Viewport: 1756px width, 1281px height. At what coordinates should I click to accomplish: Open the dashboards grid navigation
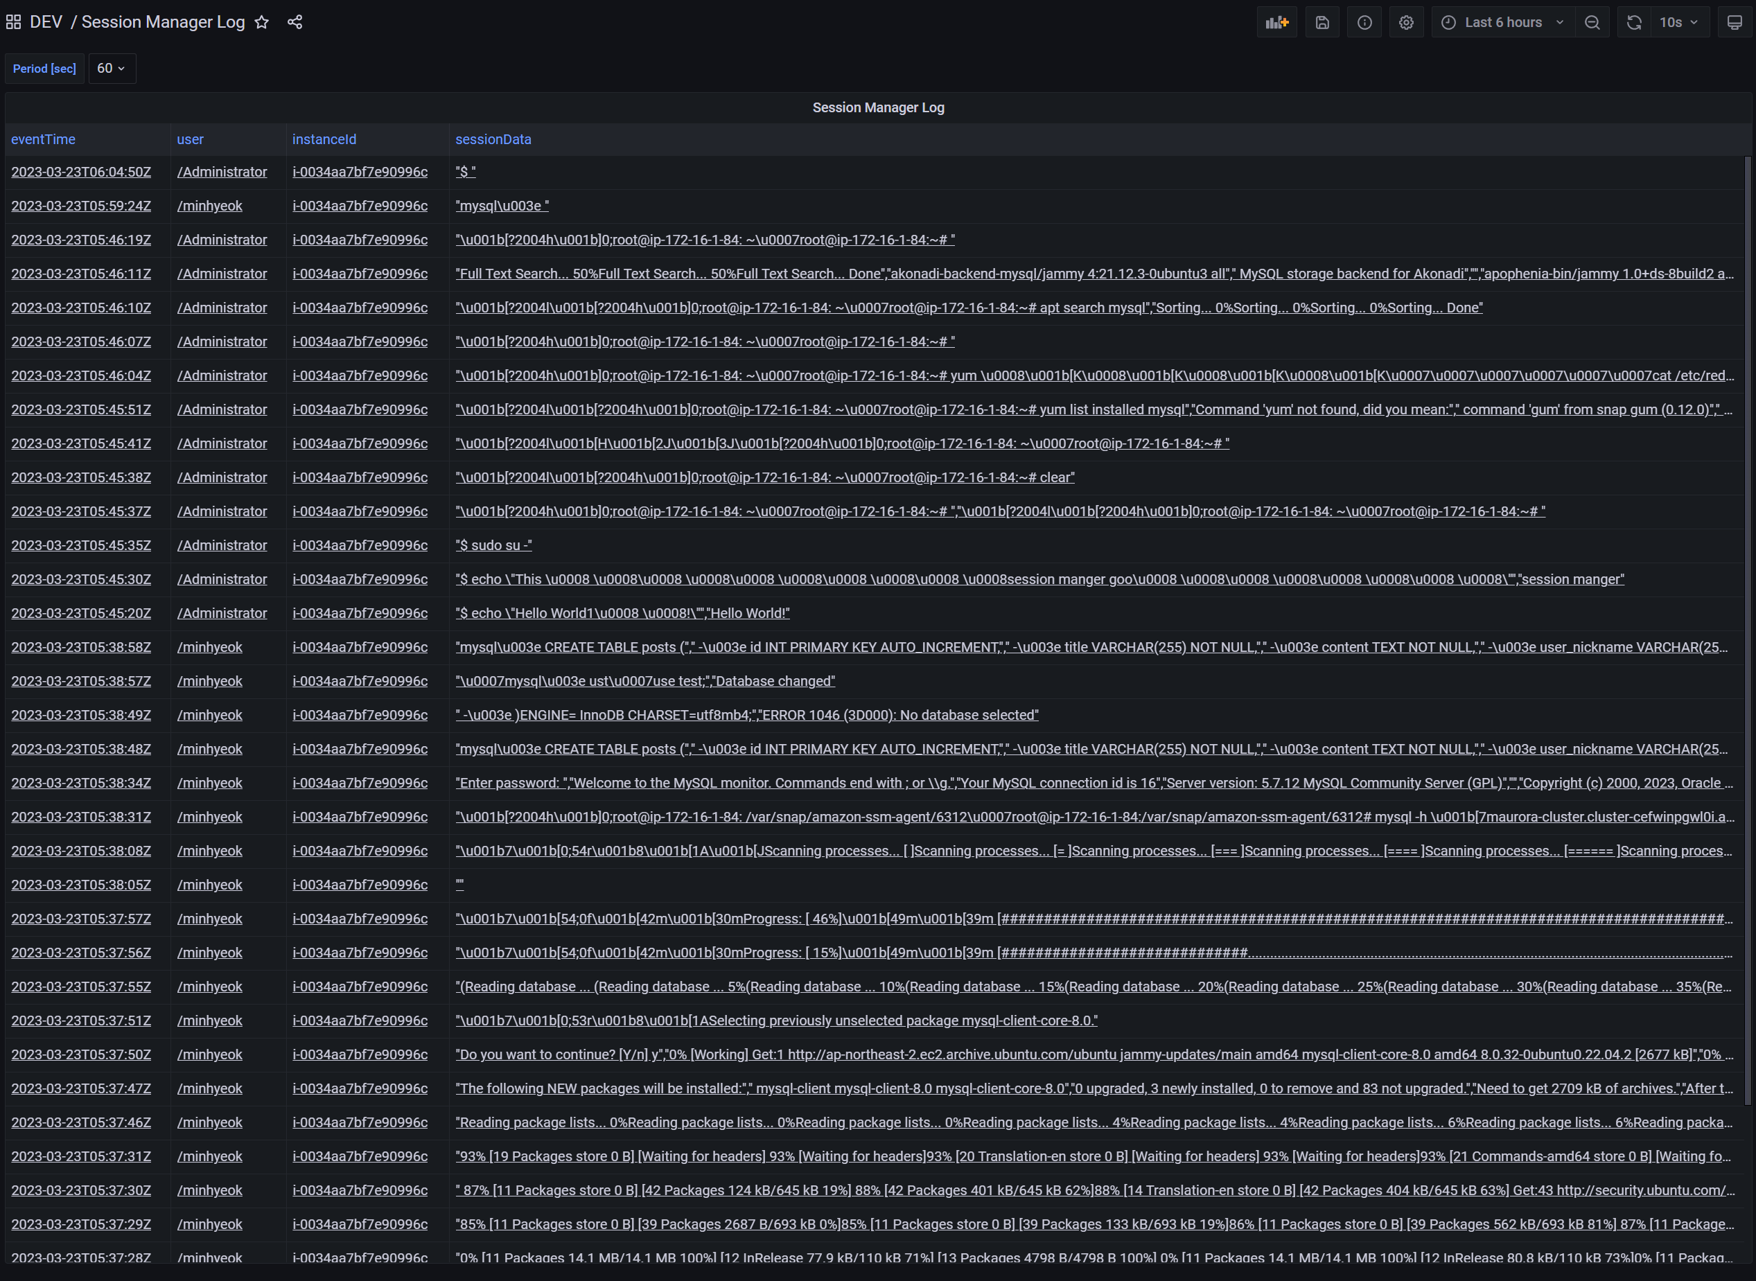coord(12,21)
